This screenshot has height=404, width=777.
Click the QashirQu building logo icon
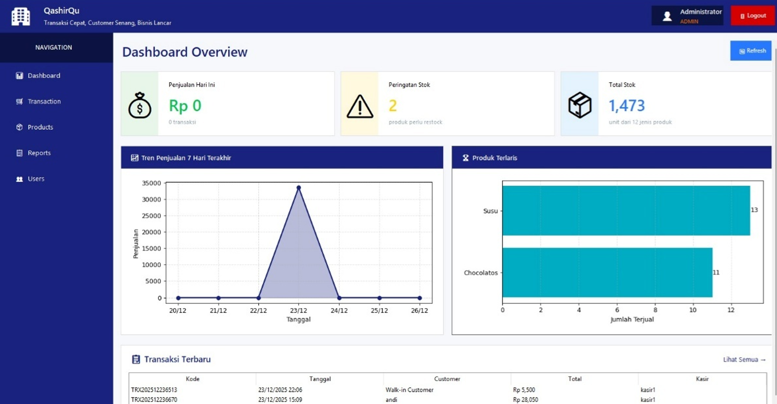20,16
